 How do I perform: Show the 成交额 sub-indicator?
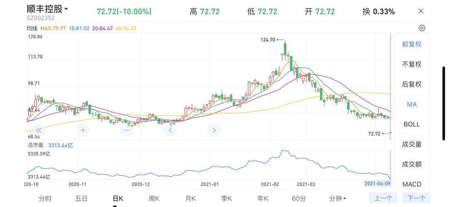(x=412, y=164)
